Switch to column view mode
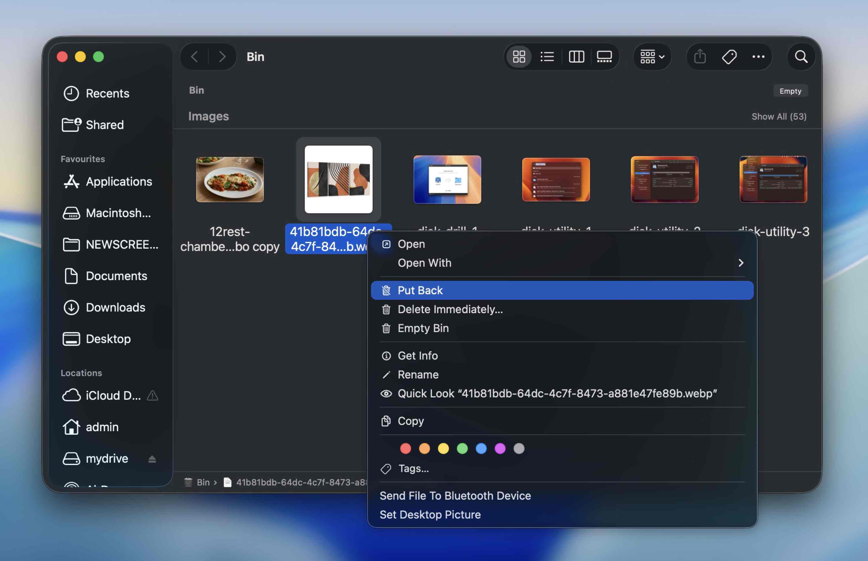The height and width of the screenshot is (561, 868). (576, 57)
